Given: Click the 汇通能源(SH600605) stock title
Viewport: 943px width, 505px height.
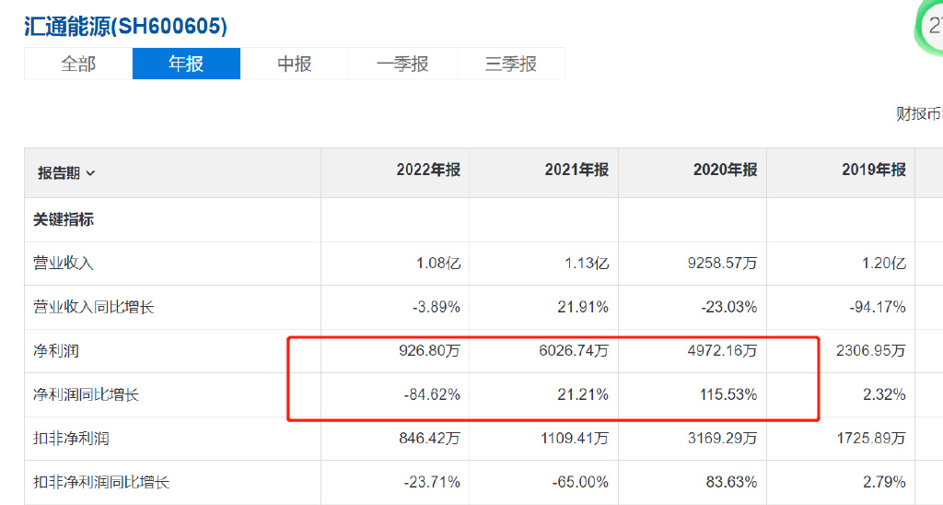Looking at the screenshot, I should coord(125,26).
